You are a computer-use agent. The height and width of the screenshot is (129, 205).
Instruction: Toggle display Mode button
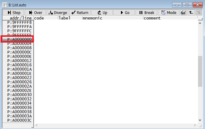(x=168, y=12)
